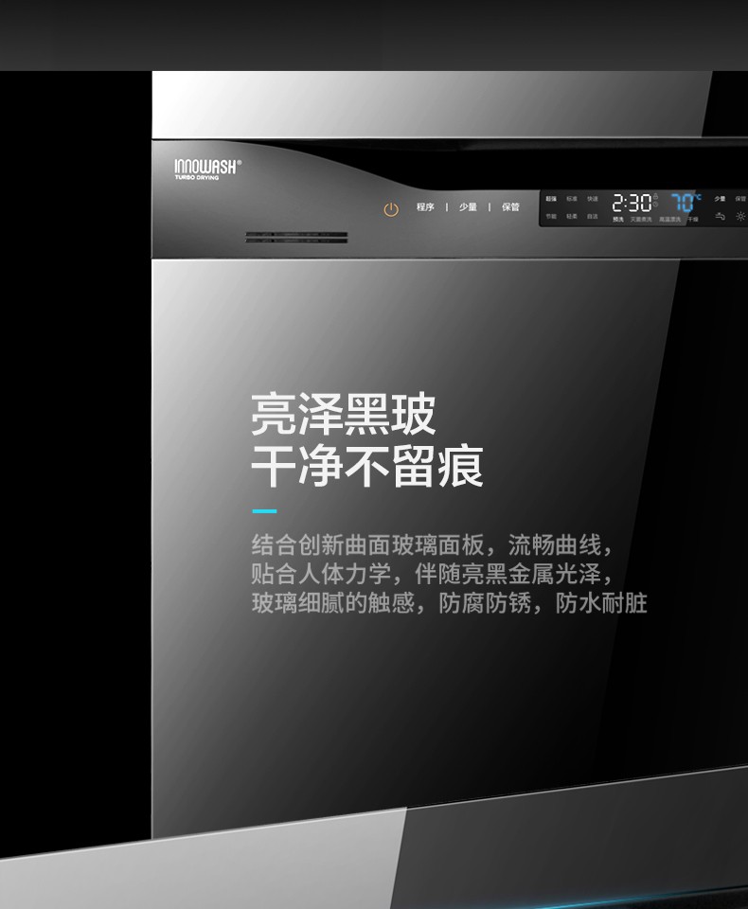
Task: Click the INNOWASH Turbo Drying logo
Action: 207,169
